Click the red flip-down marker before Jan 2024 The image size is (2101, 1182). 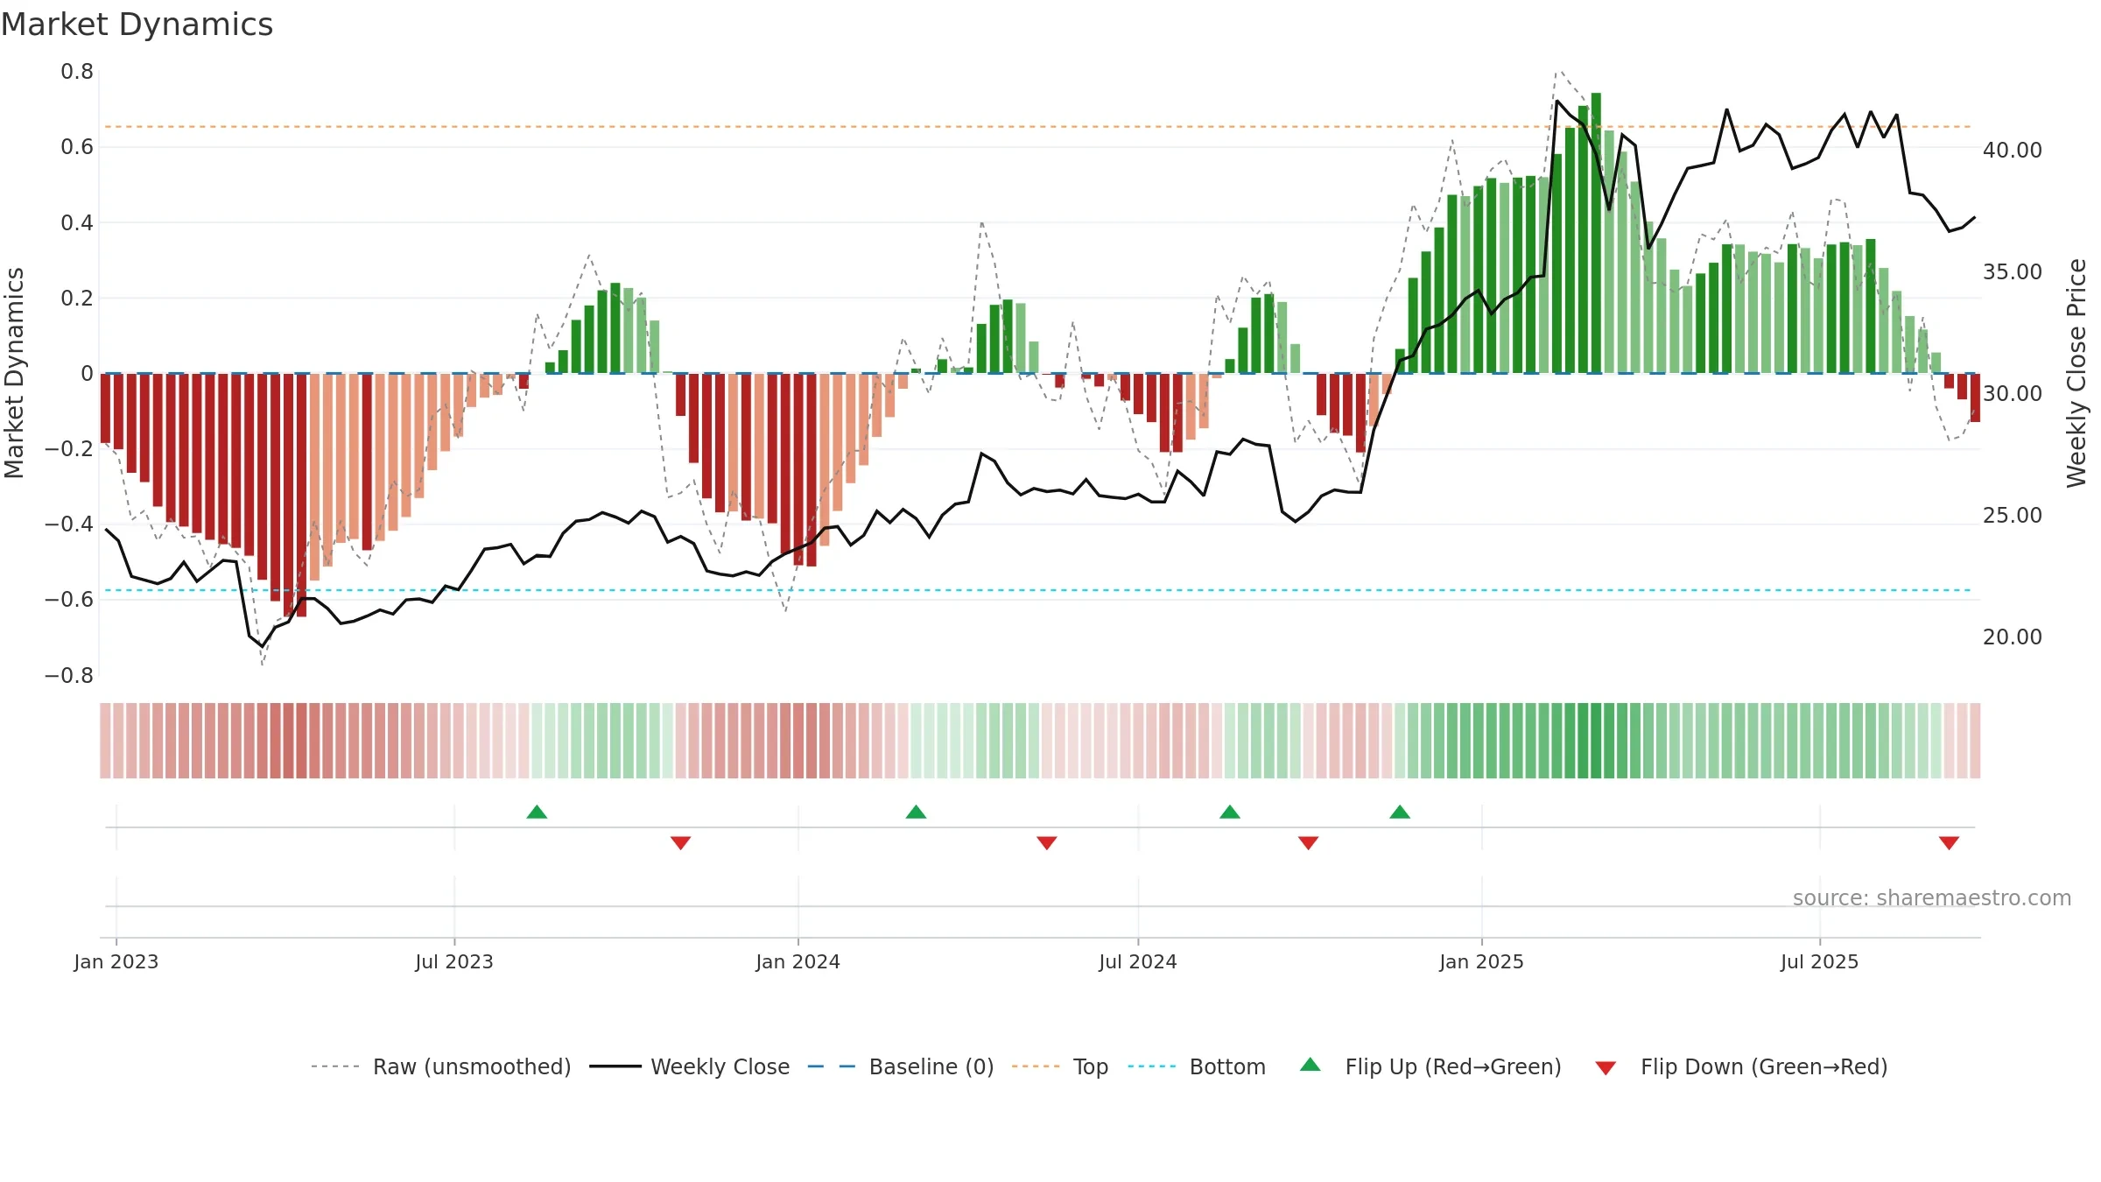[x=681, y=843]
